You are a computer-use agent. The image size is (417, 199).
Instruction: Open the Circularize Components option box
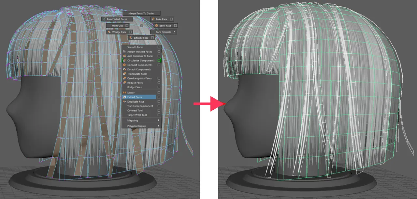coord(159,60)
